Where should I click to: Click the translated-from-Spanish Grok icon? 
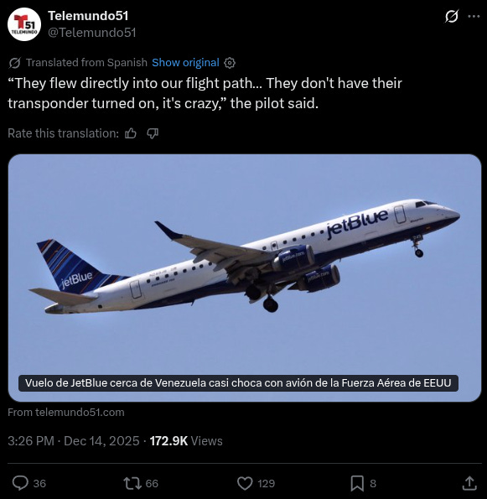pos(14,63)
